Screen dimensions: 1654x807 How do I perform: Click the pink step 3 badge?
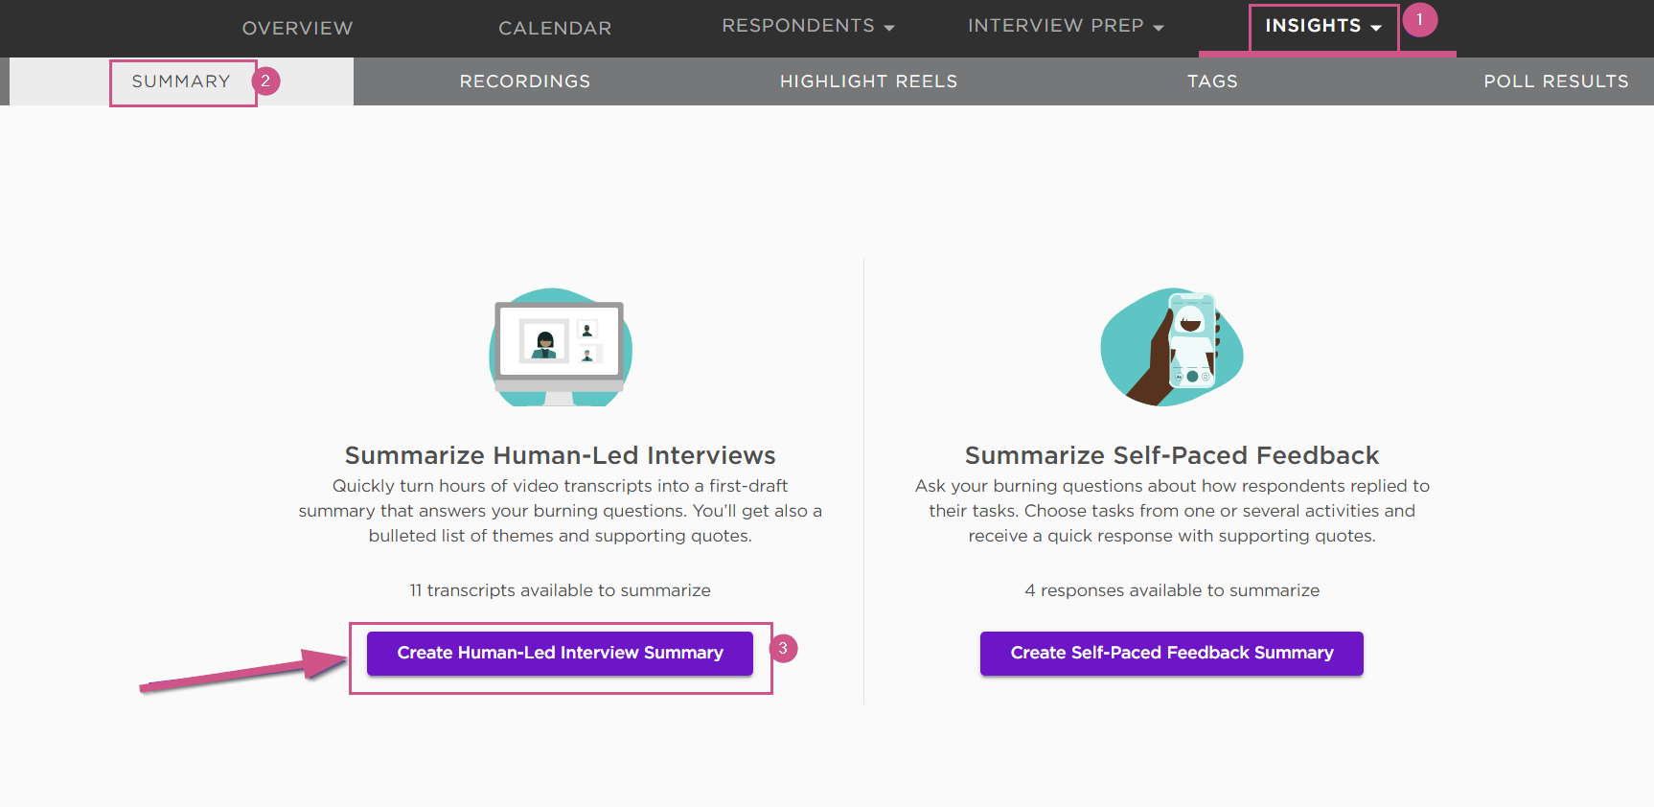tap(783, 649)
